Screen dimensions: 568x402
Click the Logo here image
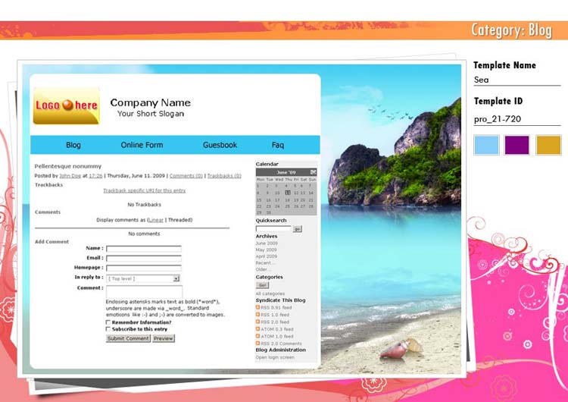tap(66, 106)
